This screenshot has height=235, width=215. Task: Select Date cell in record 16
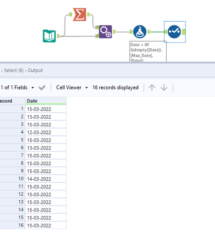[x=46, y=225]
